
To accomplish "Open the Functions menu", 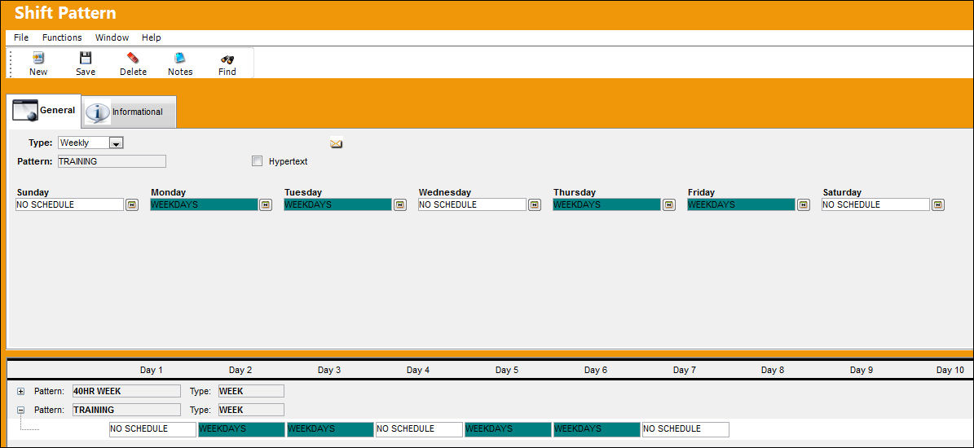I will pyautogui.click(x=62, y=37).
